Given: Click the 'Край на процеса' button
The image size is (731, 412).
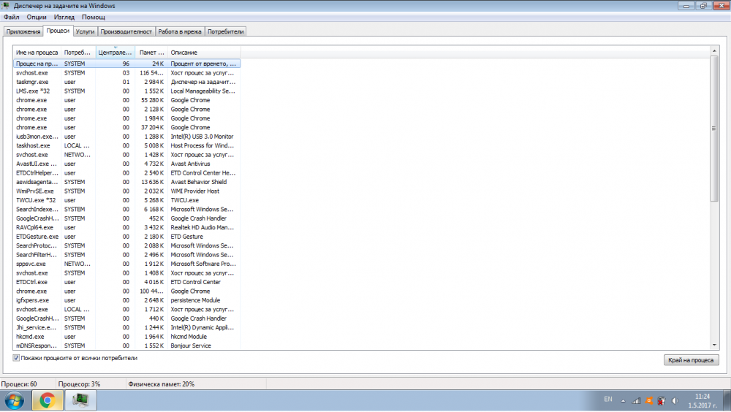Looking at the screenshot, I should (691, 360).
